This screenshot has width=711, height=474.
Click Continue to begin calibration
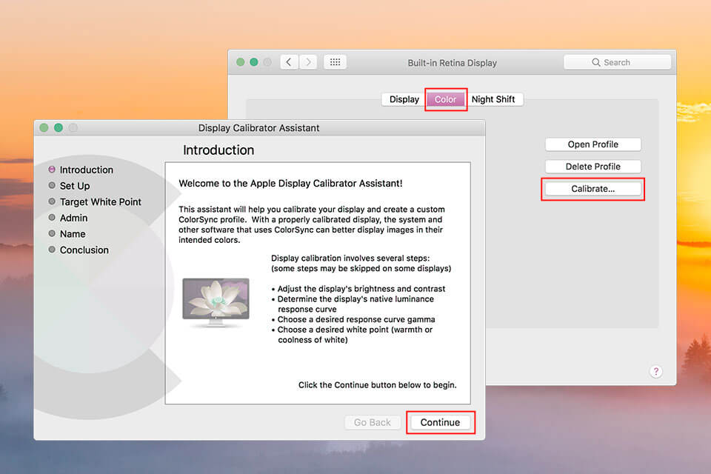pos(441,421)
